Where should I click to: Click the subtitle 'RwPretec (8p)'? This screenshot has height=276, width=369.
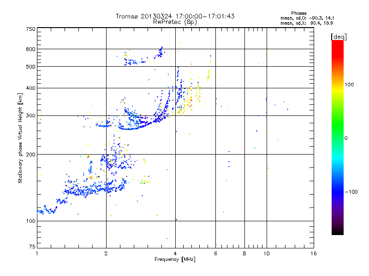click(175, 22)
